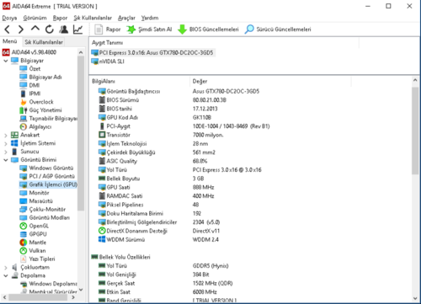Select Özet in the tree
This screenshot has height=304, width=421.
[30, 69]
